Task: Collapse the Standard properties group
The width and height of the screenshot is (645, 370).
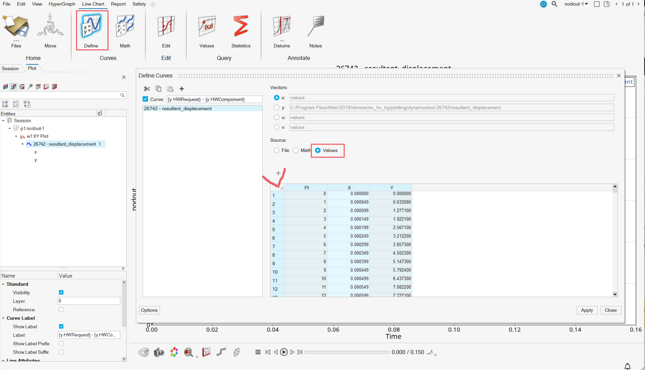Action: coord(3,284)
